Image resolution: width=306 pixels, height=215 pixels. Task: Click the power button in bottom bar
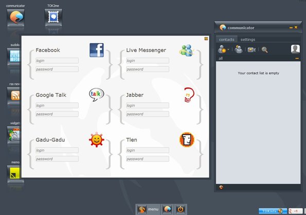[181, 209]
